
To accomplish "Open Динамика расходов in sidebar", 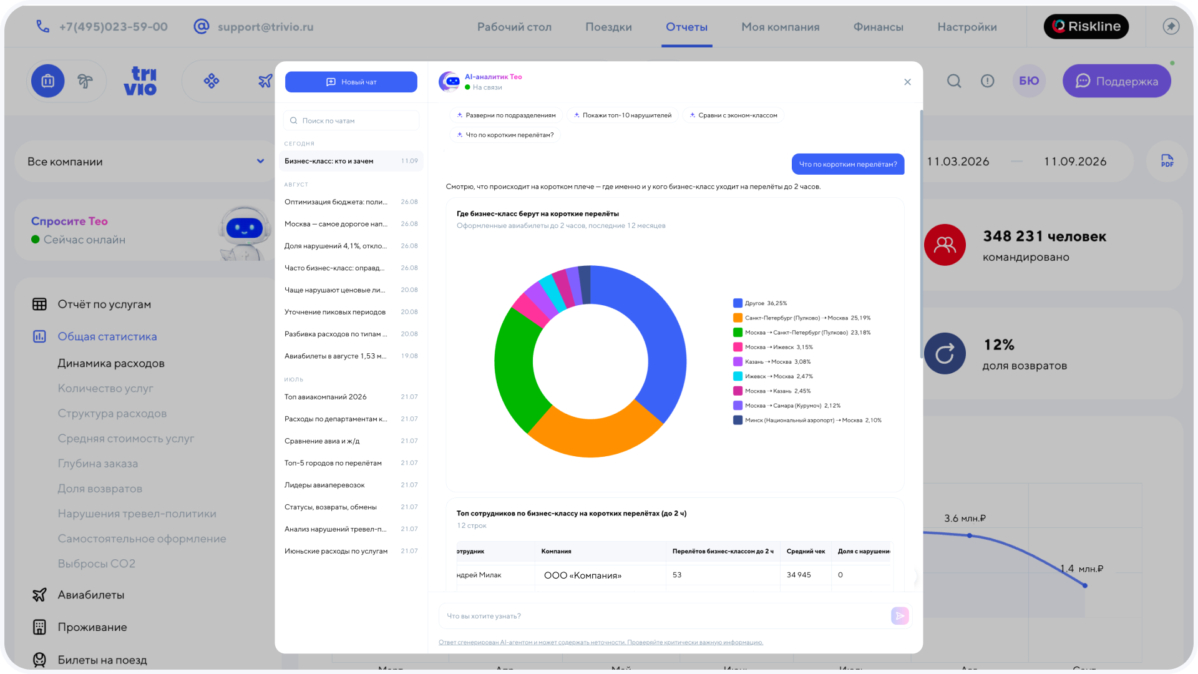I will (x=111, y=363).
